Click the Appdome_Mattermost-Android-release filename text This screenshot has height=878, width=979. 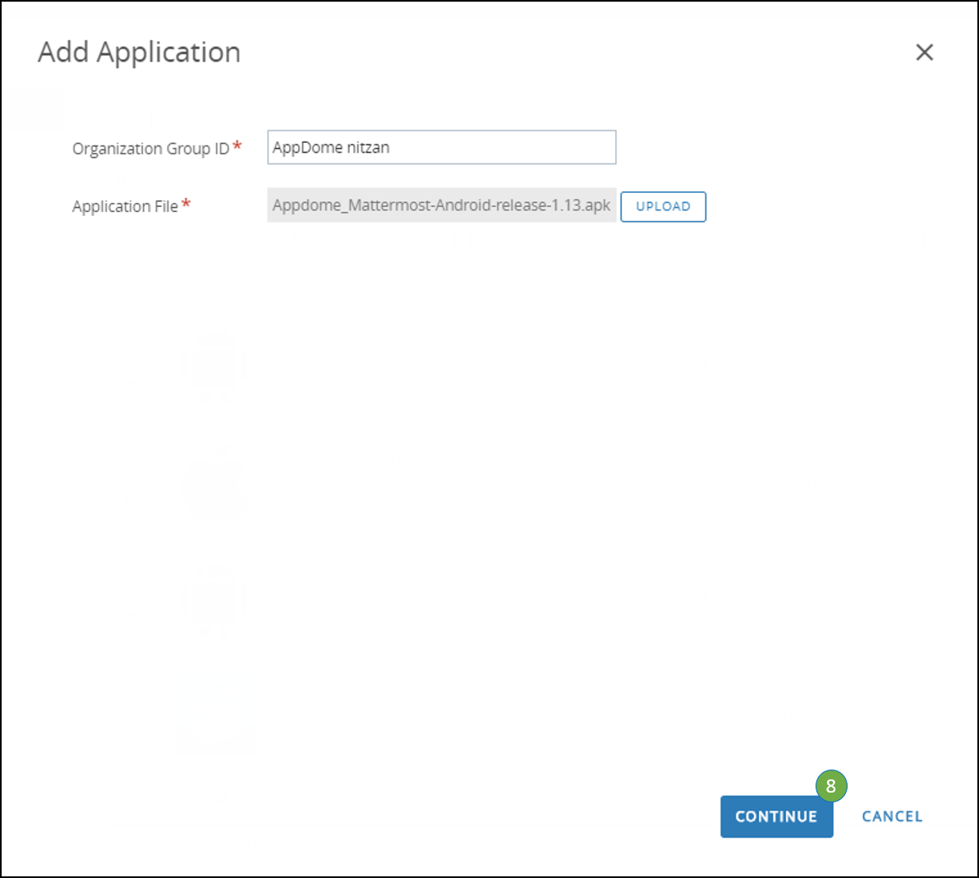[441, 205]
